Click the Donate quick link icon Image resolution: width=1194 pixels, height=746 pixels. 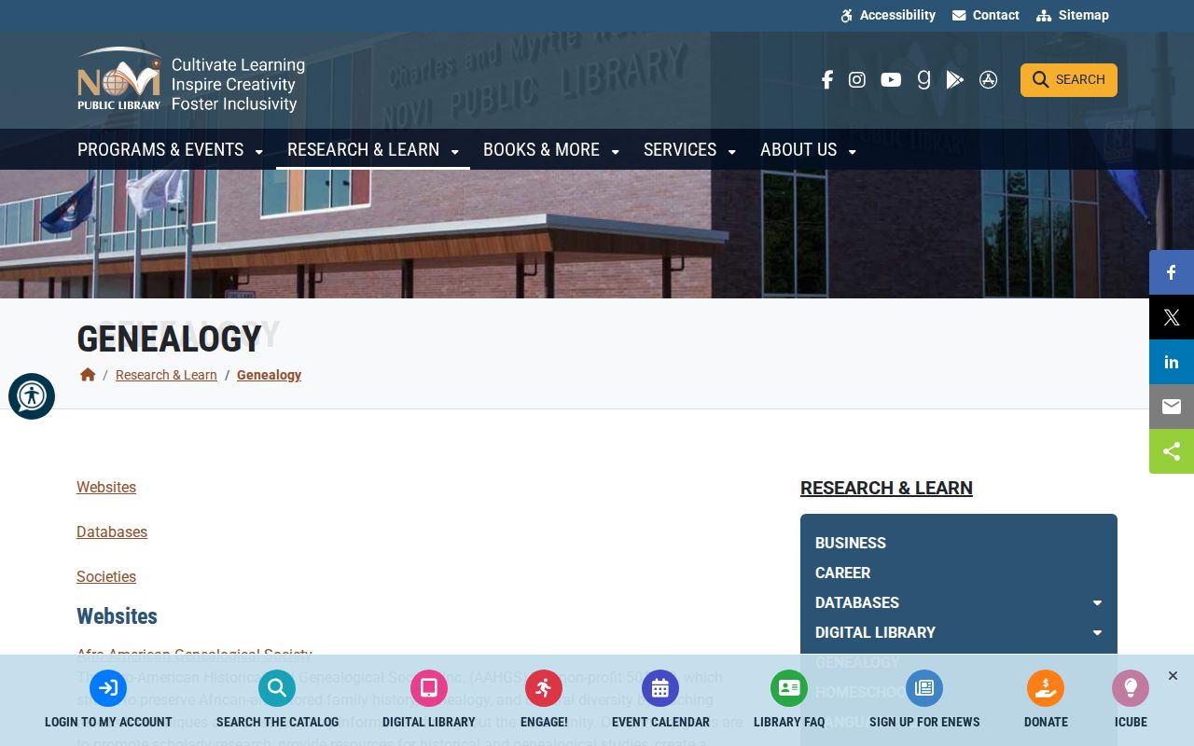[x=1046, y=688]
